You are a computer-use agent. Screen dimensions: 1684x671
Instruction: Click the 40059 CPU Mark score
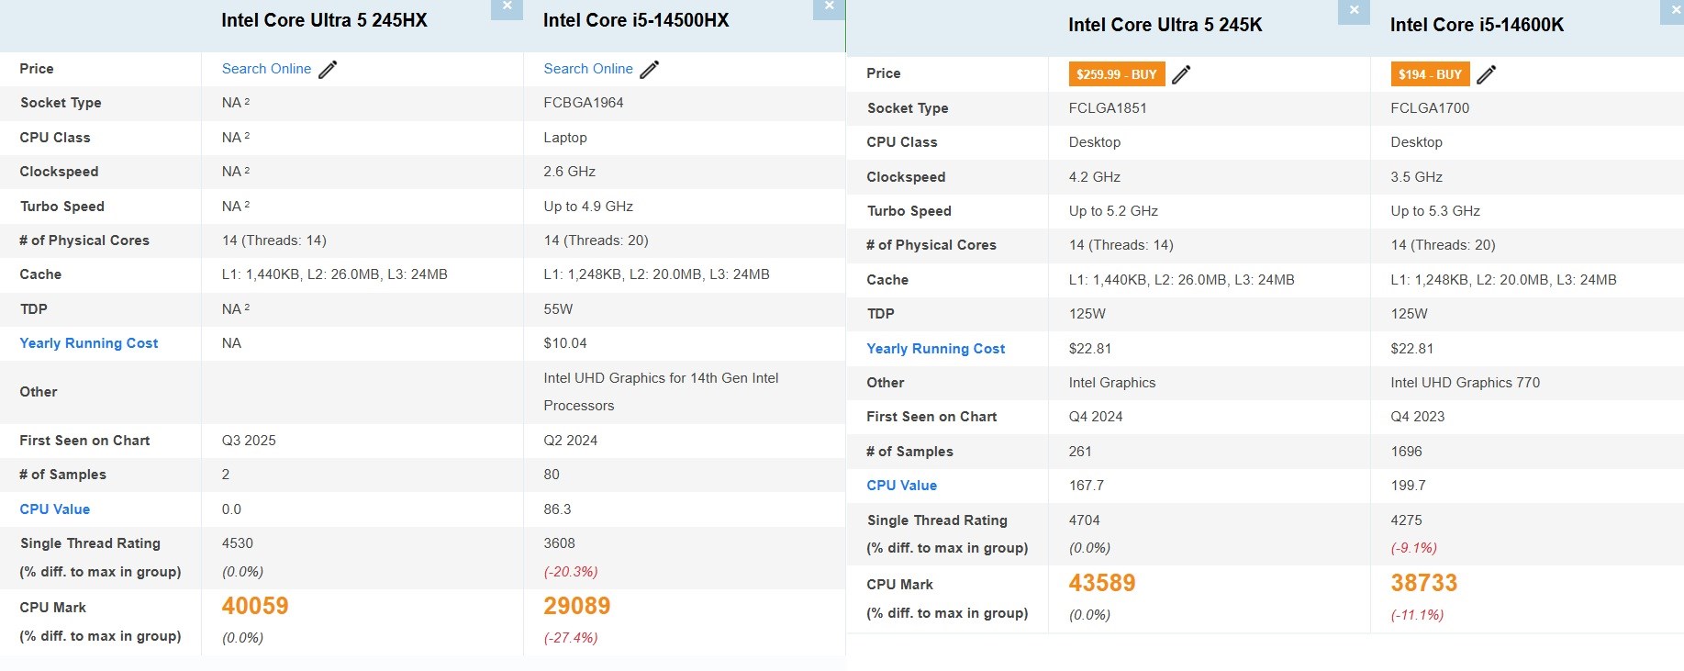255,606
